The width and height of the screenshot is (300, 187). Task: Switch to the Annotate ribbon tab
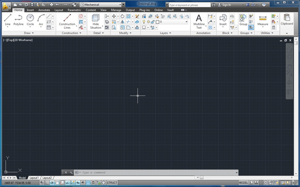(44, 10)
